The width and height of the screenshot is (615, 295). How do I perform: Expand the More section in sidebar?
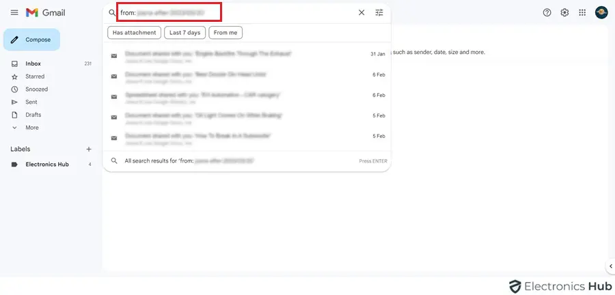(x=31, y=128)
